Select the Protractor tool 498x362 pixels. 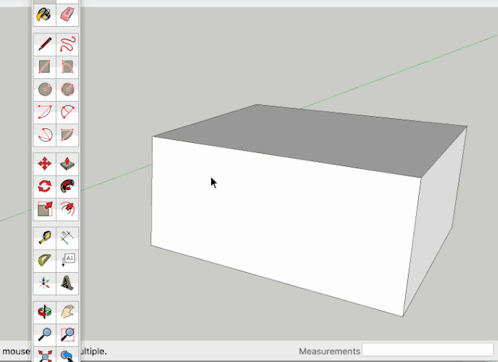click(44, 260)
